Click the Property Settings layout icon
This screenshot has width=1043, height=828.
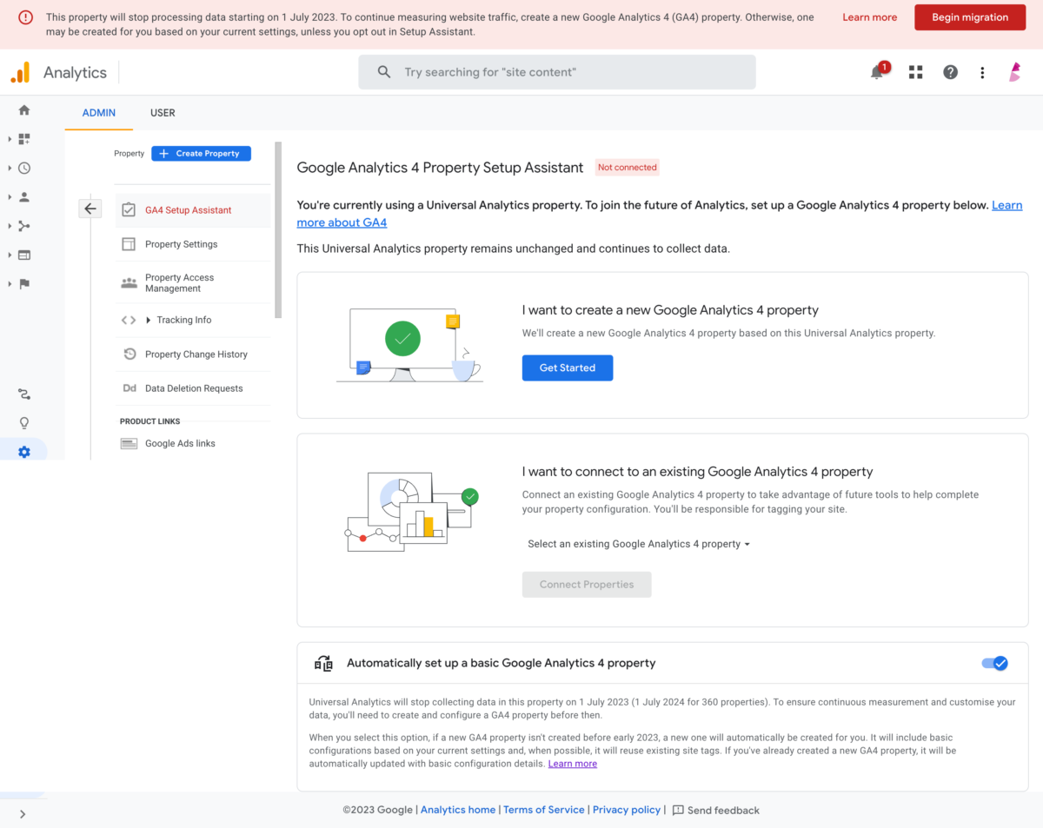click(x=129, y=244)
